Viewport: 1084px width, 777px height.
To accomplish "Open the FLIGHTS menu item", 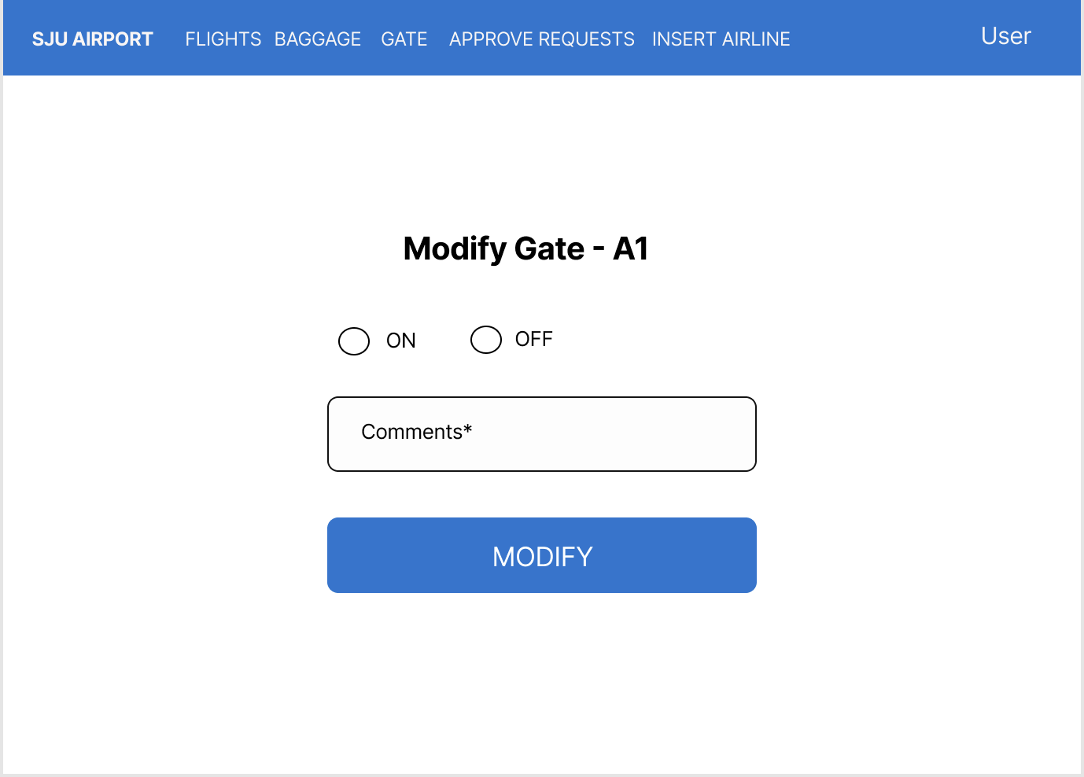I will [223, 38].
